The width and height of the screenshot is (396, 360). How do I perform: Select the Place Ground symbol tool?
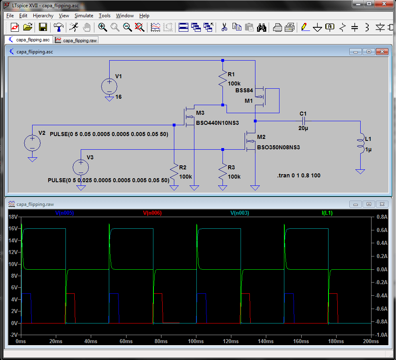pos(317,27)
